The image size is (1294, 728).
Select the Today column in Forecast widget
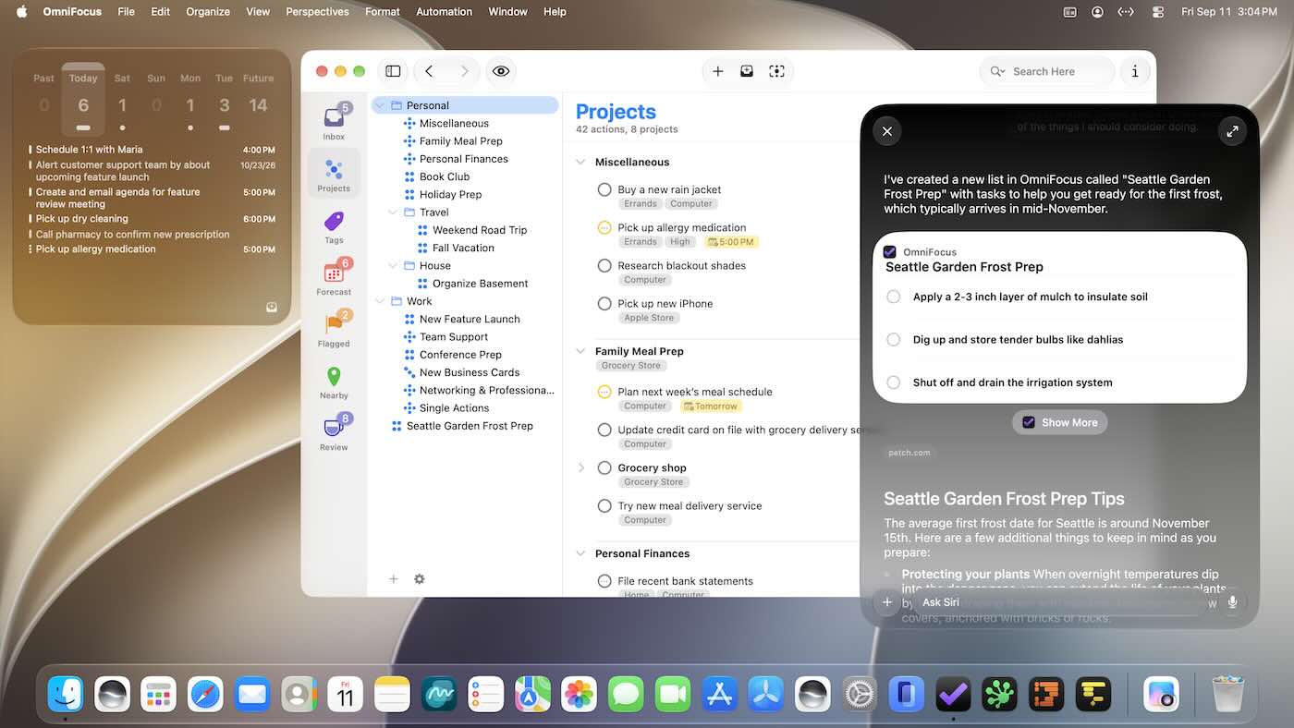[x=83, y=99]
